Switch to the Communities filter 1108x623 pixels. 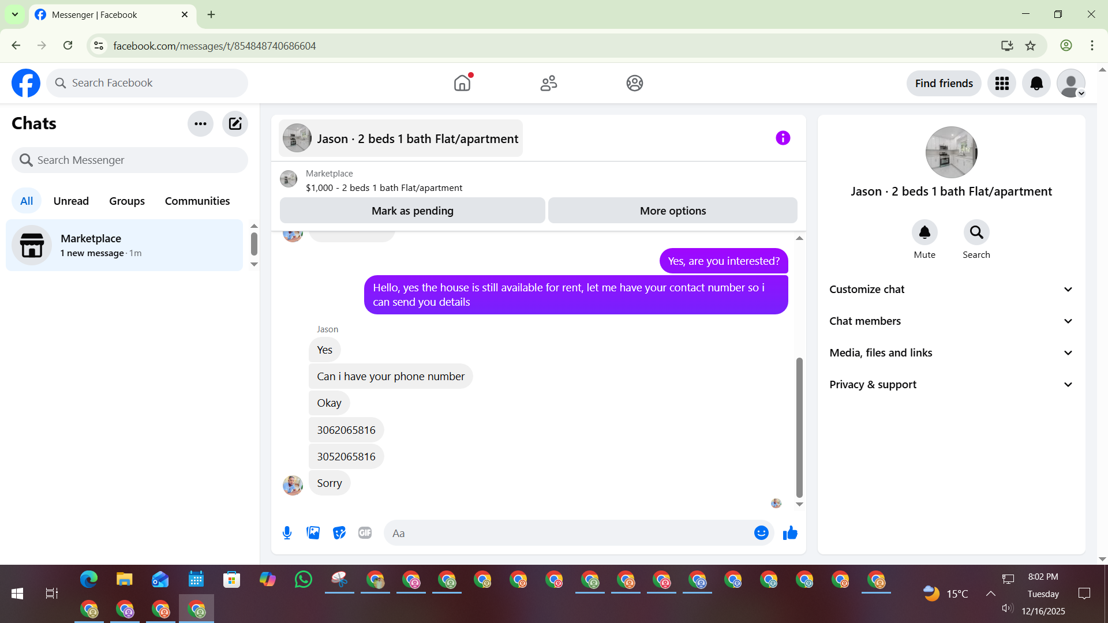(197, 201)
